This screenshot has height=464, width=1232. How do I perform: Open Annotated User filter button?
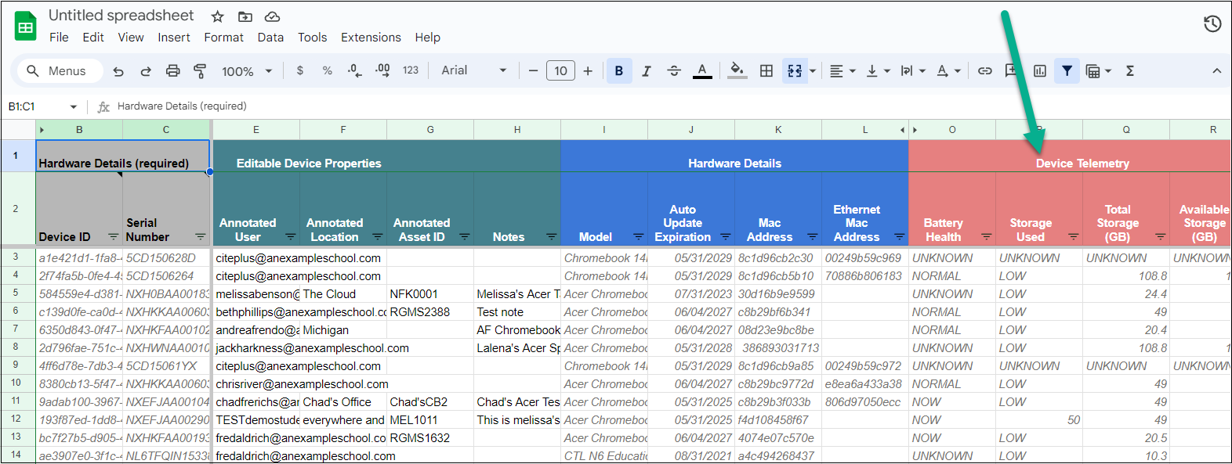click(291, 236)
